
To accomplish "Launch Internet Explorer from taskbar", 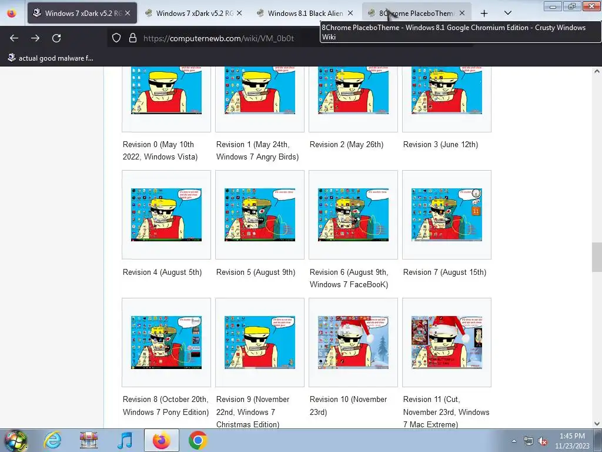I will point(52,440).
